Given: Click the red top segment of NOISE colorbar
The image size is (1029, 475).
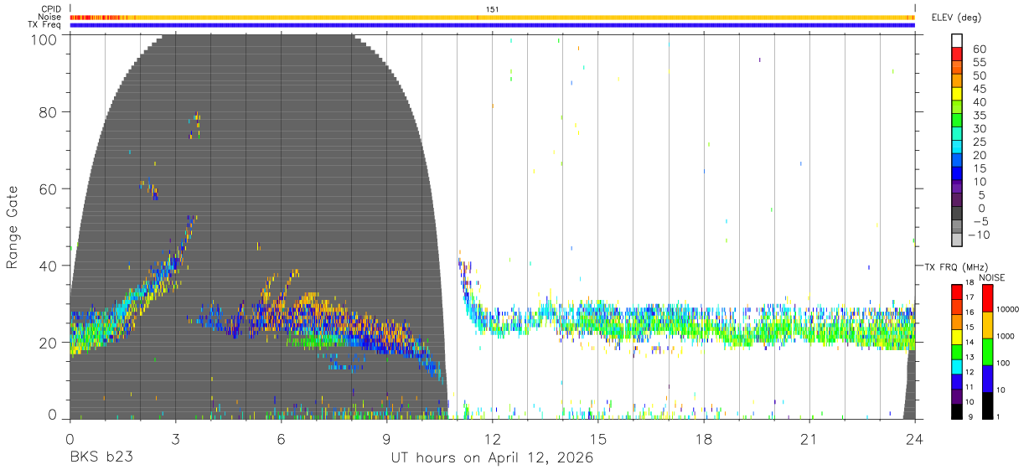Looking at the screenshot, I should tap(987, 298).
